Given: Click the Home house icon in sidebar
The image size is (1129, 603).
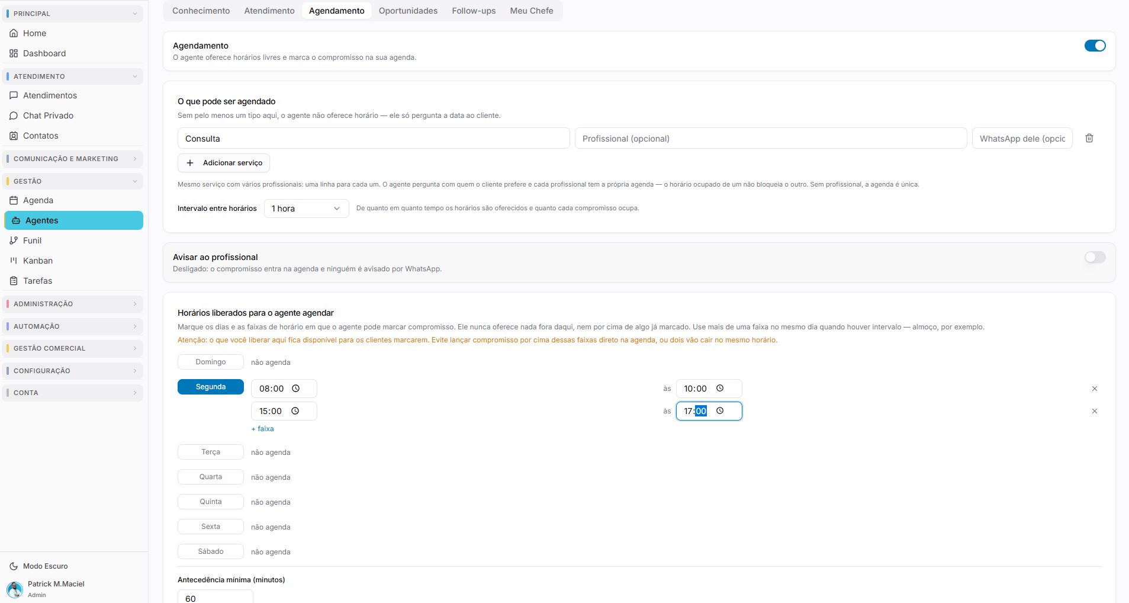Looking at the screenshot, I should click(x=14, y=33).
